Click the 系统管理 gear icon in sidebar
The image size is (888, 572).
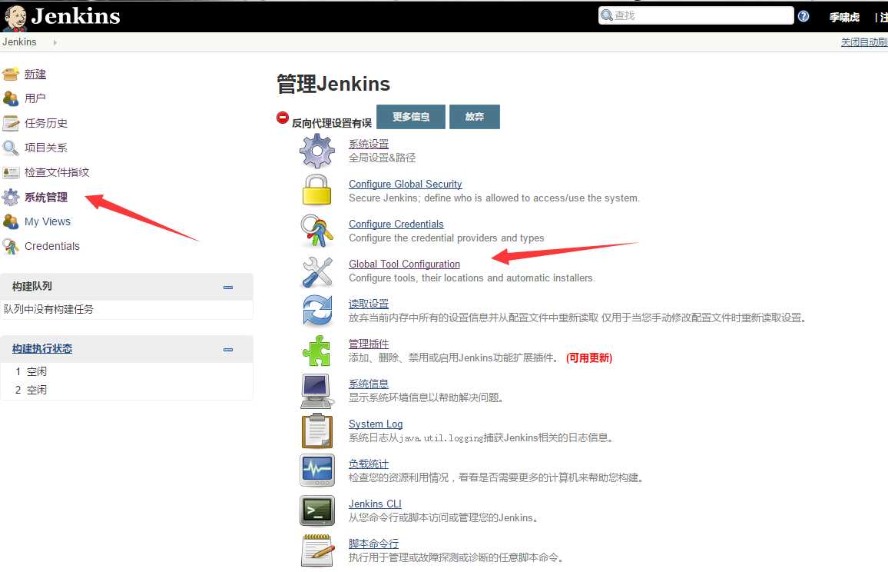pyautogui.click(x=11, y=198)
